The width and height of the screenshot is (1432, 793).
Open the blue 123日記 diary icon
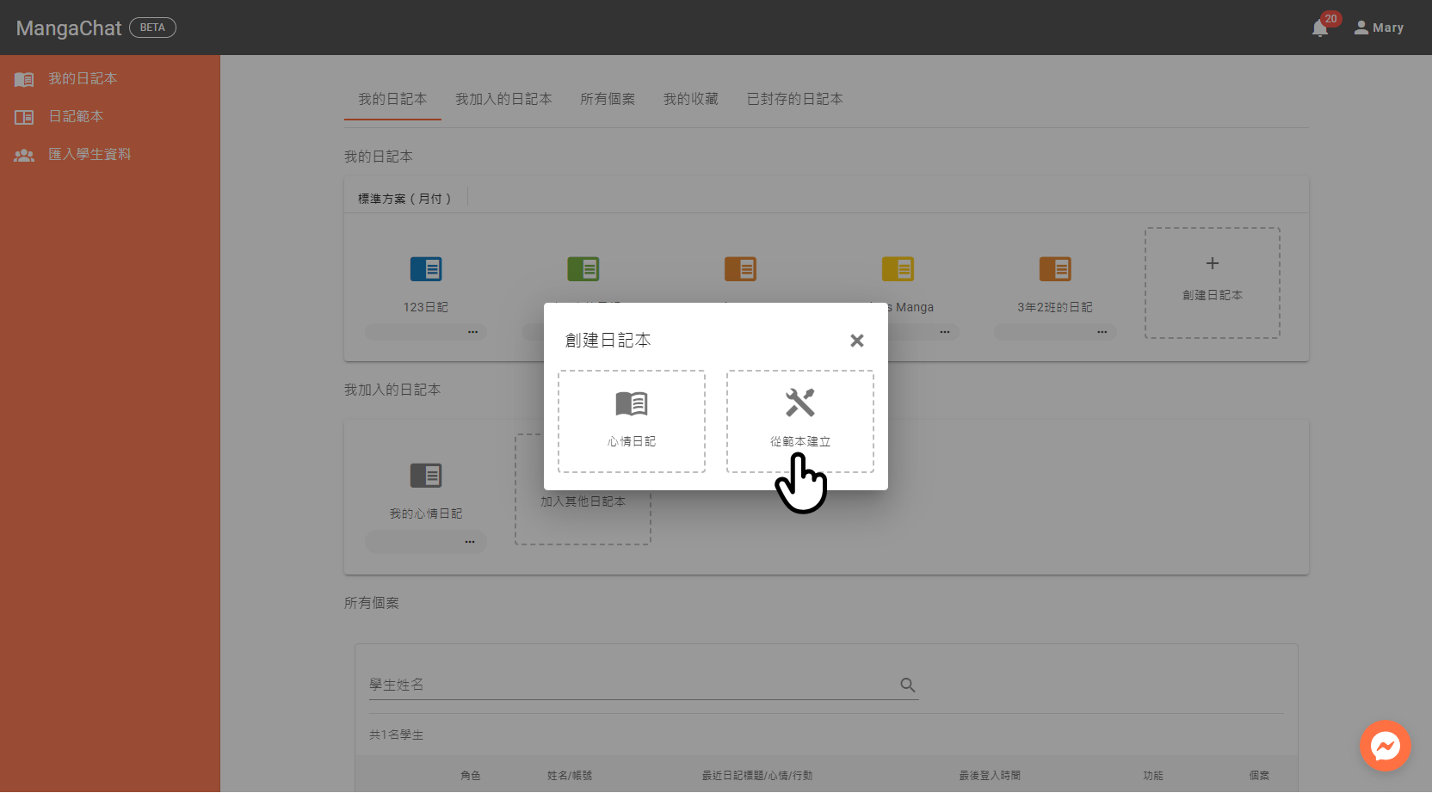426,269
